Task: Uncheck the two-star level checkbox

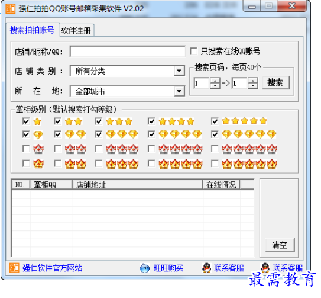Action: tap(58, 121)
